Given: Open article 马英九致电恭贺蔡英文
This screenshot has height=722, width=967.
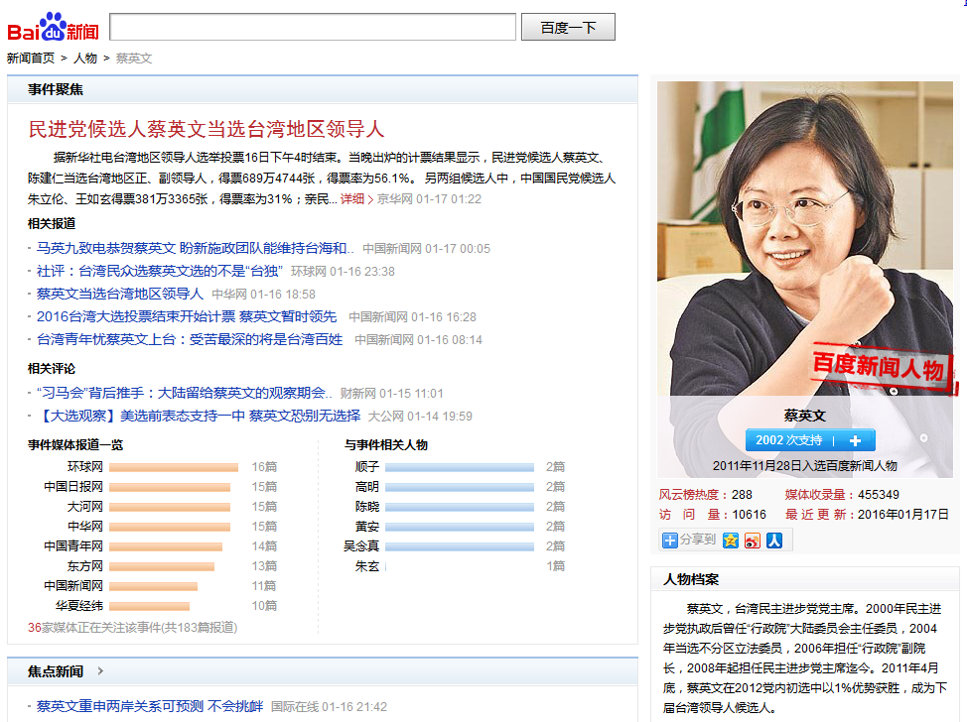Looking at the screenshot, I should (195, 248).
